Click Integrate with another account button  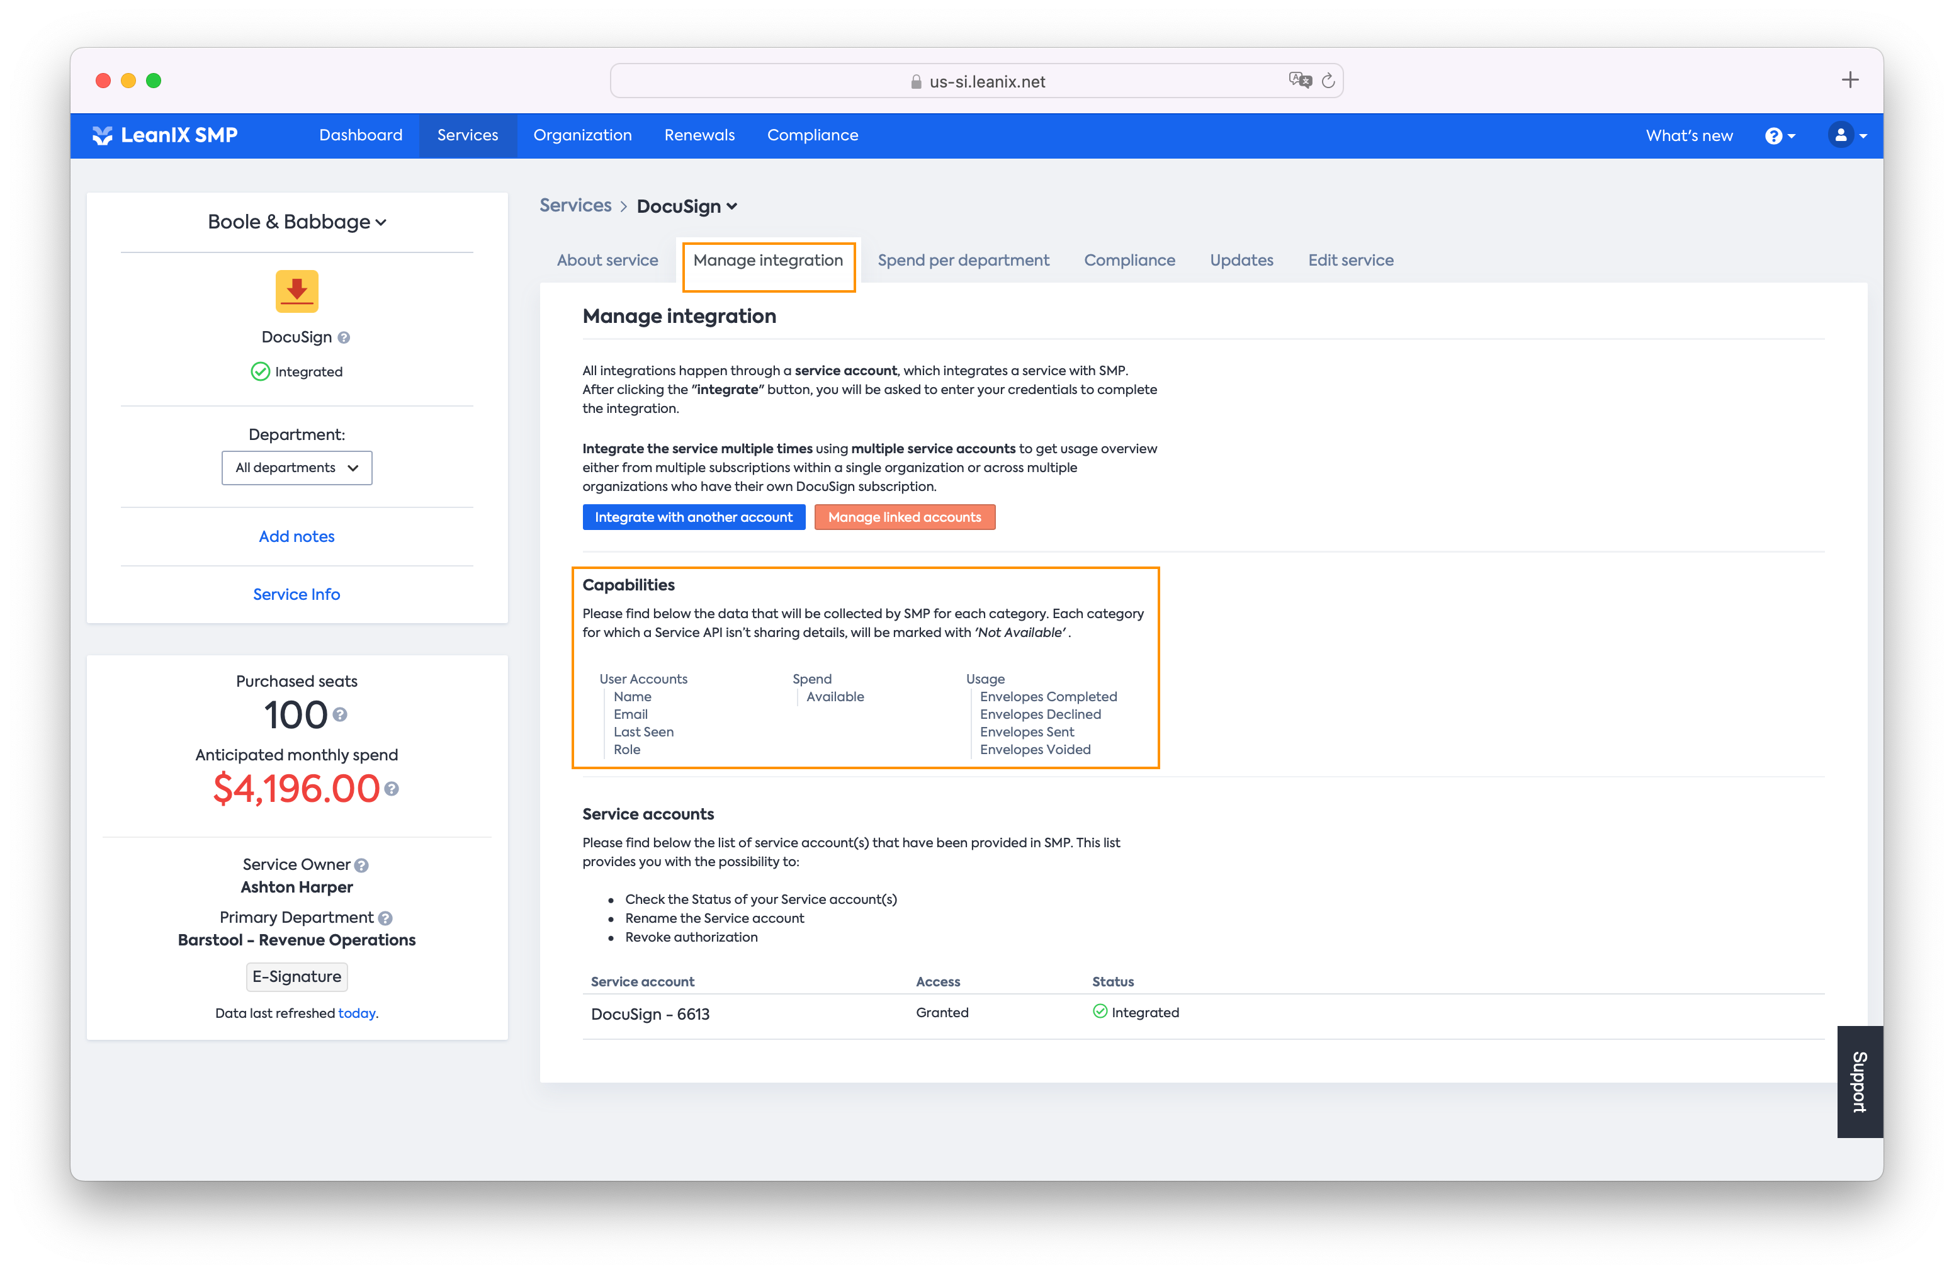point(694,517)
